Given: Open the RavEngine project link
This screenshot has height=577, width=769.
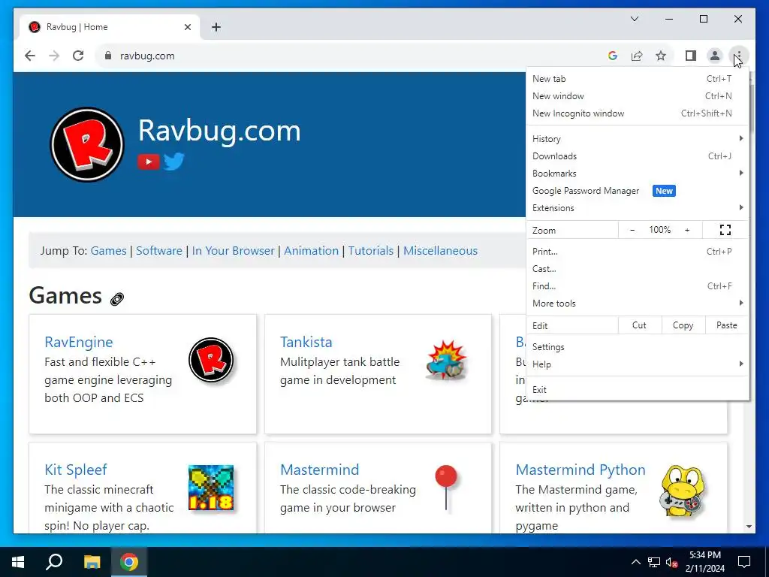Looking at the screenshot, I should click(x=78, y=342).
